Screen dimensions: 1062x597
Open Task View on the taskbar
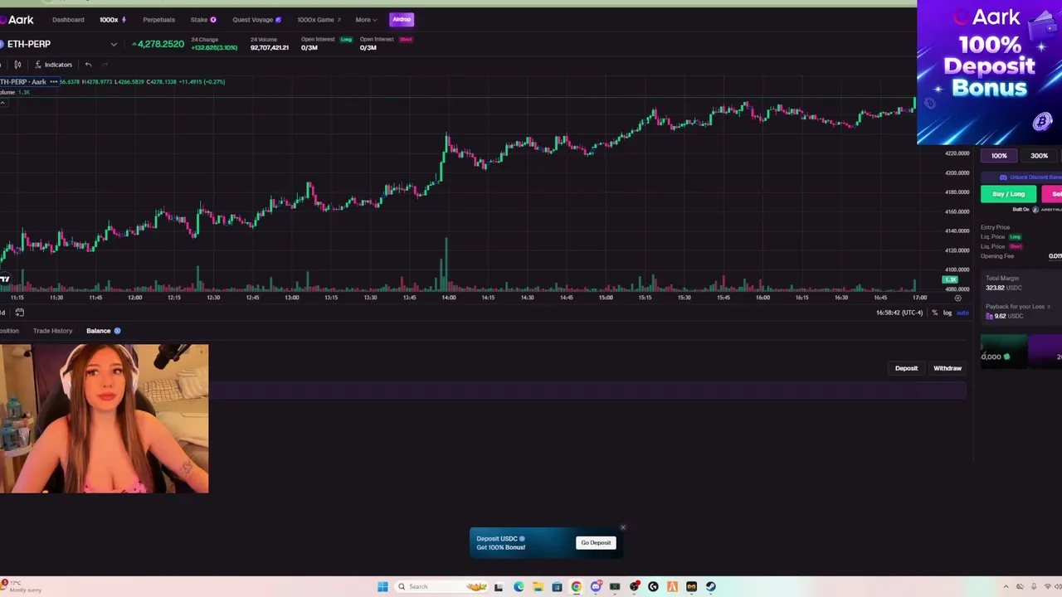[x=499, y=587]
